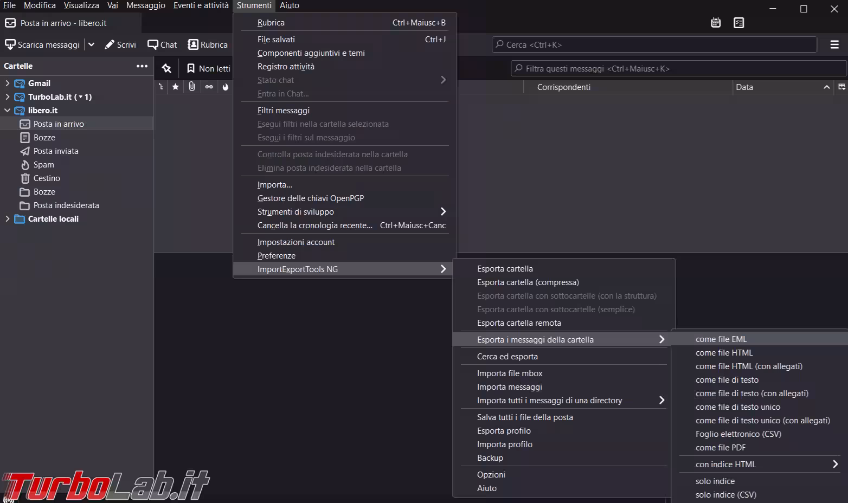The height and width of the screenshot is (503, 848).
Task: Click the quick filter pin icon
Action: 166,68
